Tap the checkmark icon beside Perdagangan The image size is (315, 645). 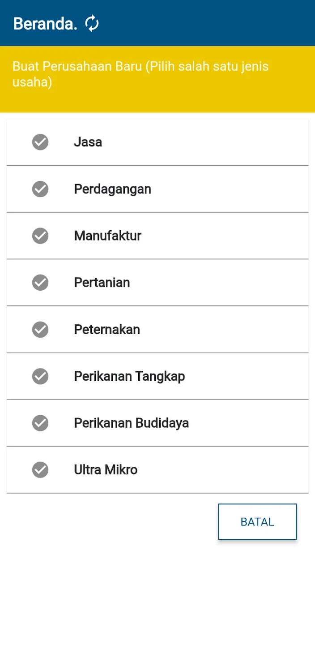click(x=40, y=189)
